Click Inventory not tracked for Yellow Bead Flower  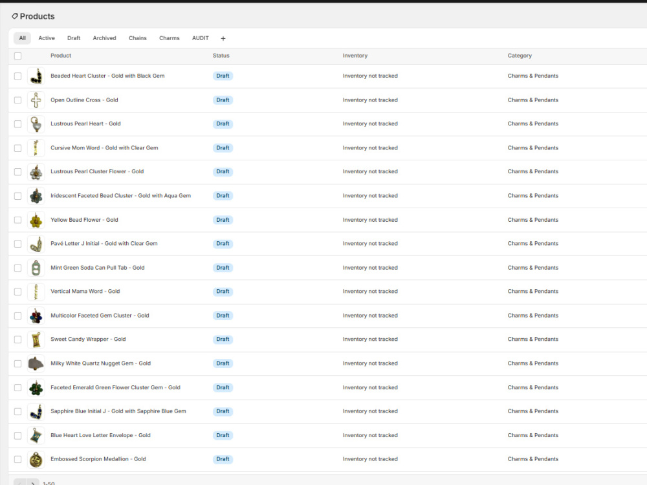tap(370, 221)
